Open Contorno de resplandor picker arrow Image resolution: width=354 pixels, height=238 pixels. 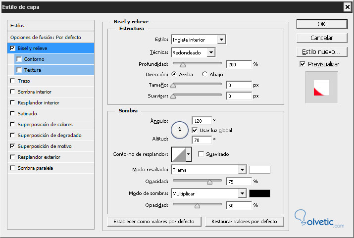(x=189, y=154)
